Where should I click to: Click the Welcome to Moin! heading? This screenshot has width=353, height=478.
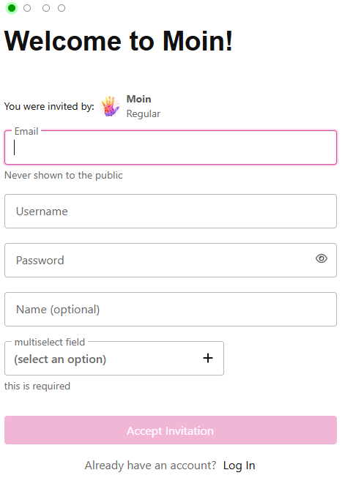point(119,41)
